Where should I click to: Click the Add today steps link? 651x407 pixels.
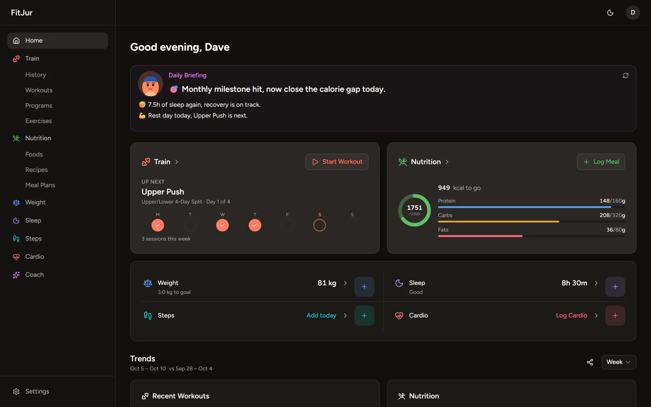(321, 315)
